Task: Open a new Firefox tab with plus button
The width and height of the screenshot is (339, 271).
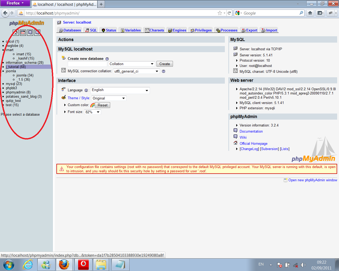Action: pos(101,4)
